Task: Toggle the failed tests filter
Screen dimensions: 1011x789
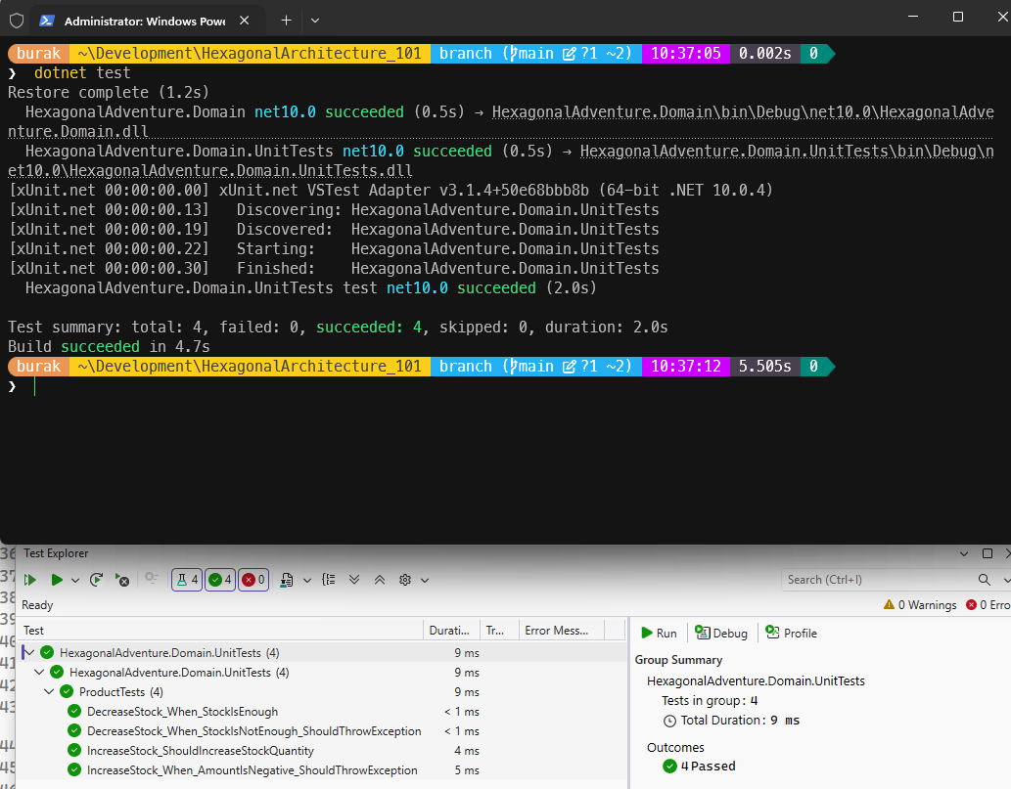Action: [x=253, y=580]
